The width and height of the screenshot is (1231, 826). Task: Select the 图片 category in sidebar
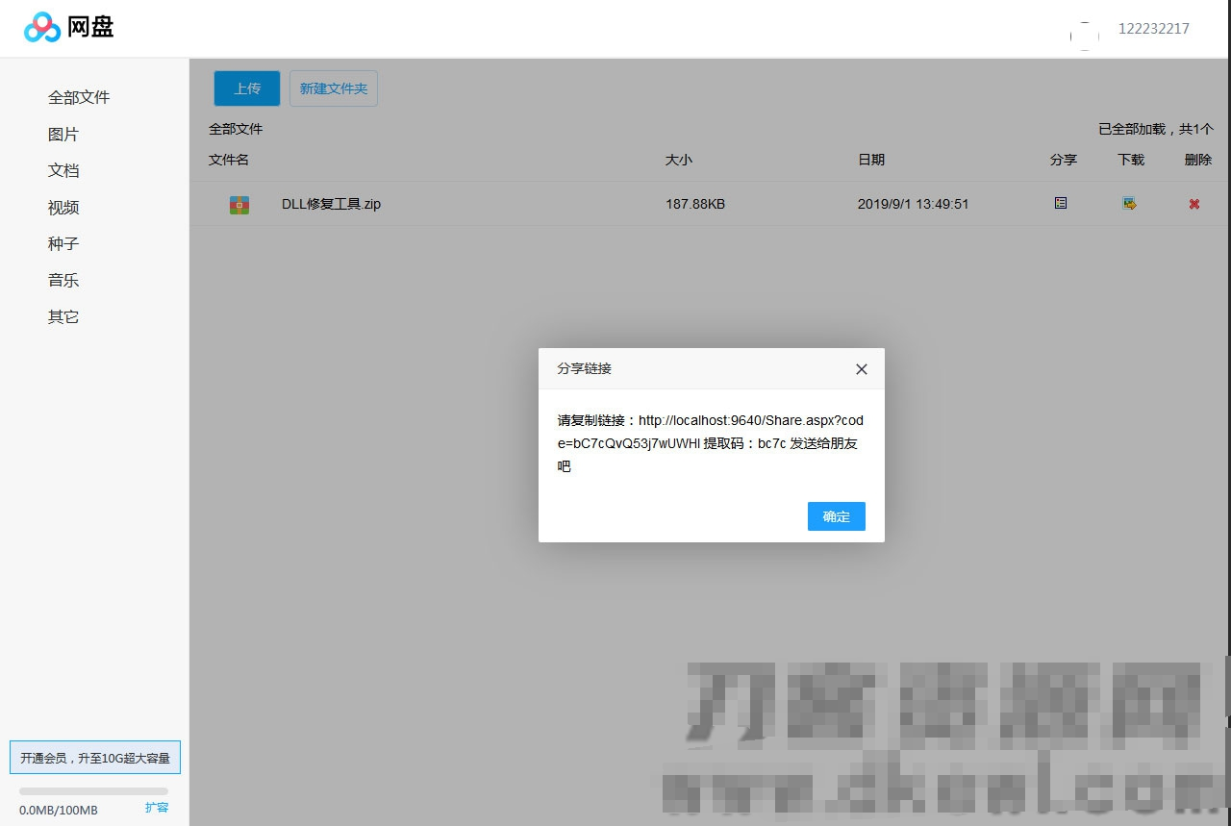pyautogui.click(x=63, y=134)
